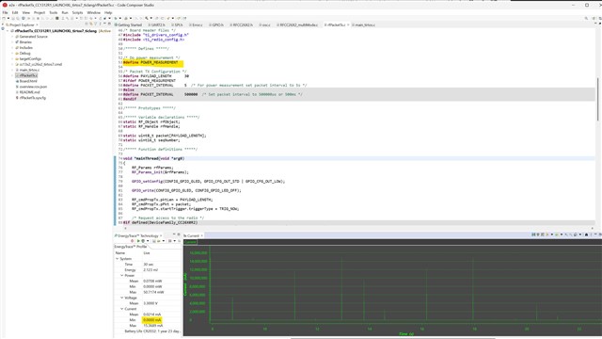The image size is (602, 339).
Task: Switch to the Error.c editor tab
Action: tap(196, 25)
